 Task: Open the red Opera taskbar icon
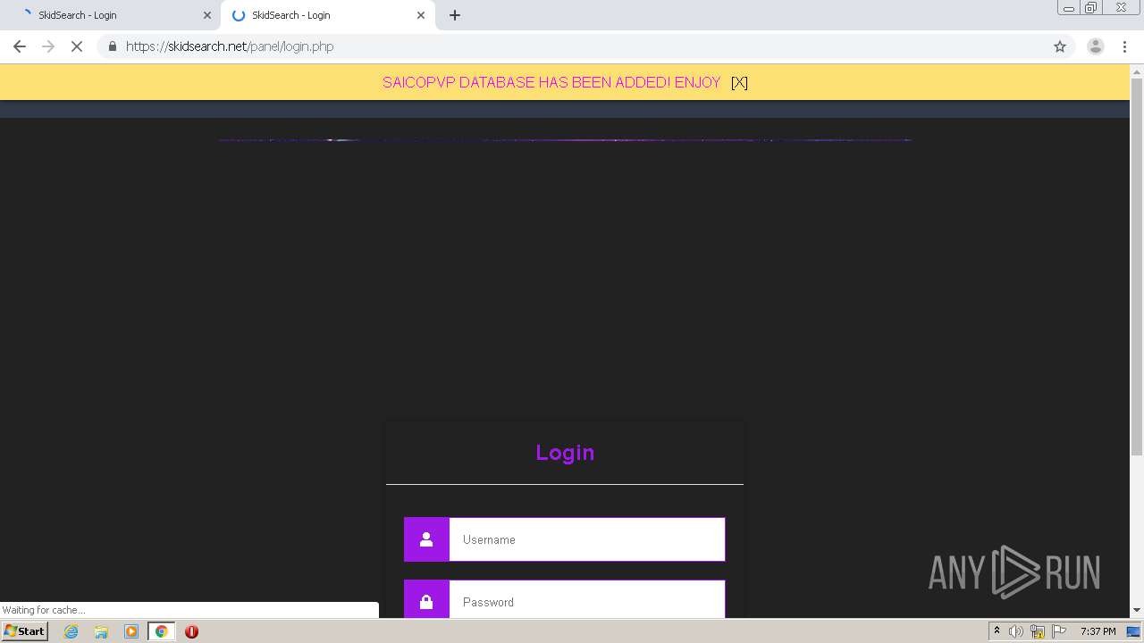click(x=191, y=631)
